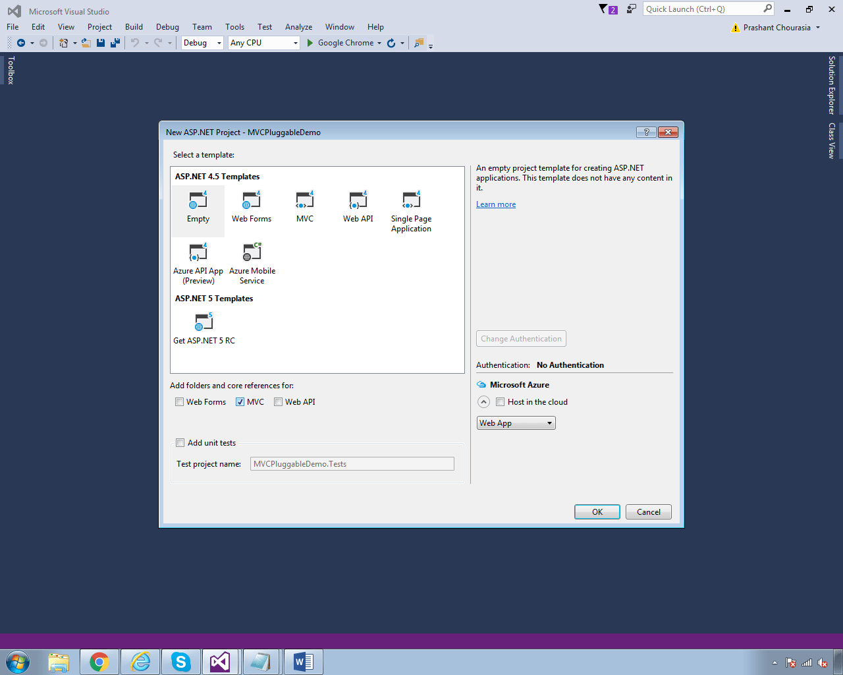Open the Analyze menu
843x675 pixels.
click(x=298, y=27)
